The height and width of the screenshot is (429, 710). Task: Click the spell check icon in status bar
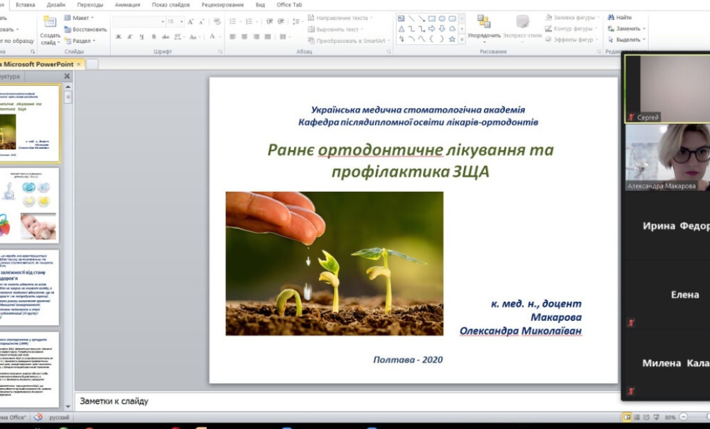tap(39, 417)
